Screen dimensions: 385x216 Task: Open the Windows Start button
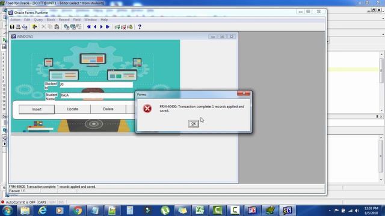[x=7, y=211]
